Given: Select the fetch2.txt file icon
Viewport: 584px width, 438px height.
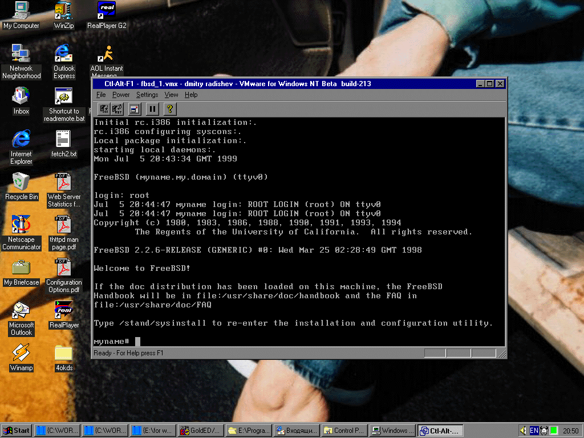Looking at the screenshot, I should click(x=64, y=144).
